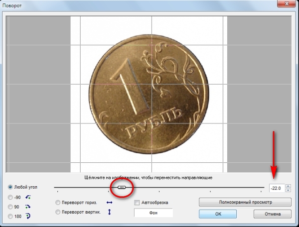Select the Любой угол radio button

click(x=10, y=187)
